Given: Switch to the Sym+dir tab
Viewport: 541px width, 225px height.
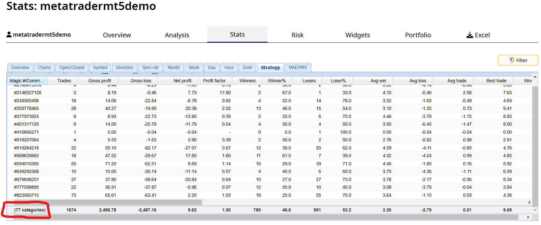Looking at the screenshot, I should coord(151,67).
